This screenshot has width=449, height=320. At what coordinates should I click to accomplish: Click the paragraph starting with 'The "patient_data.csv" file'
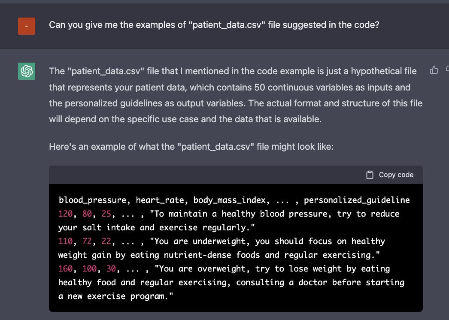[235, 95]
